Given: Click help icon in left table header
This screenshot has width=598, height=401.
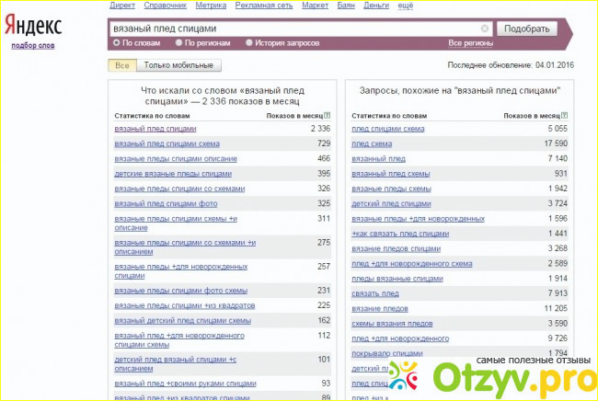Looking at the screenshot, I should pyautogui.click(x=328, y=117).
